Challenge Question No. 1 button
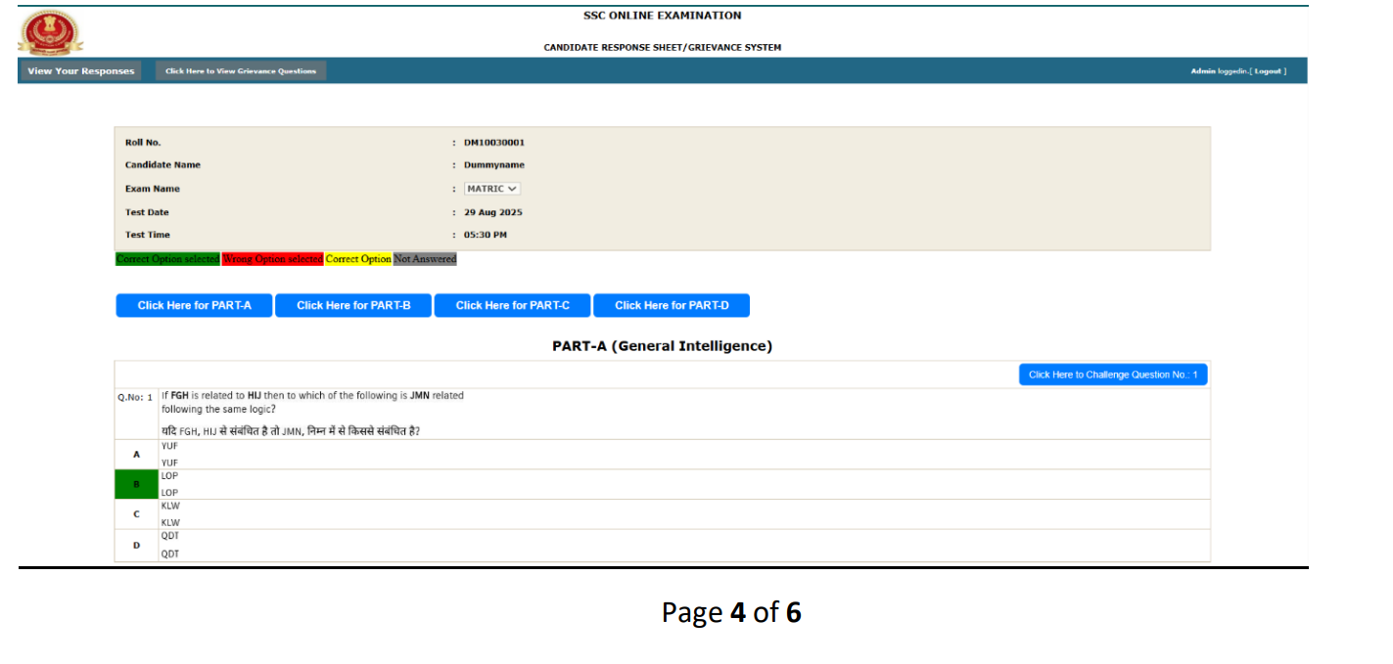Viewport: 1393px width, 664px height. coord(1112,375)
